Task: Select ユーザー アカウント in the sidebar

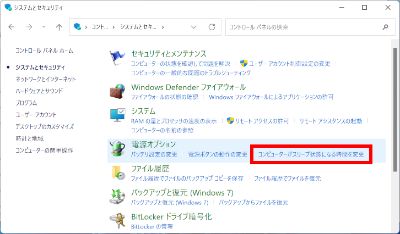Action: pyautogui.click(x=36, y=115)
